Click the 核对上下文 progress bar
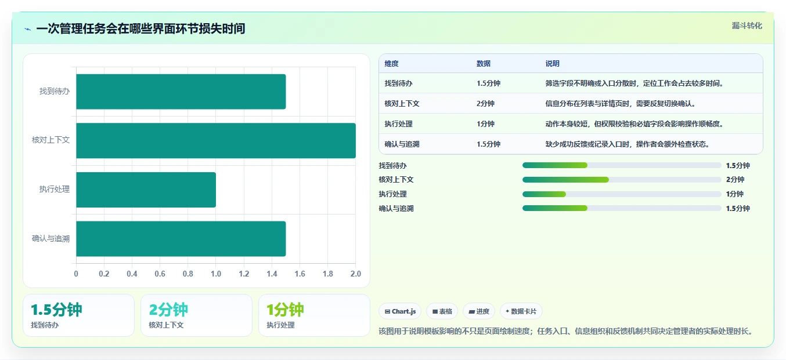The width and height of the screenshot is (786, 360). tap(622, 180)
